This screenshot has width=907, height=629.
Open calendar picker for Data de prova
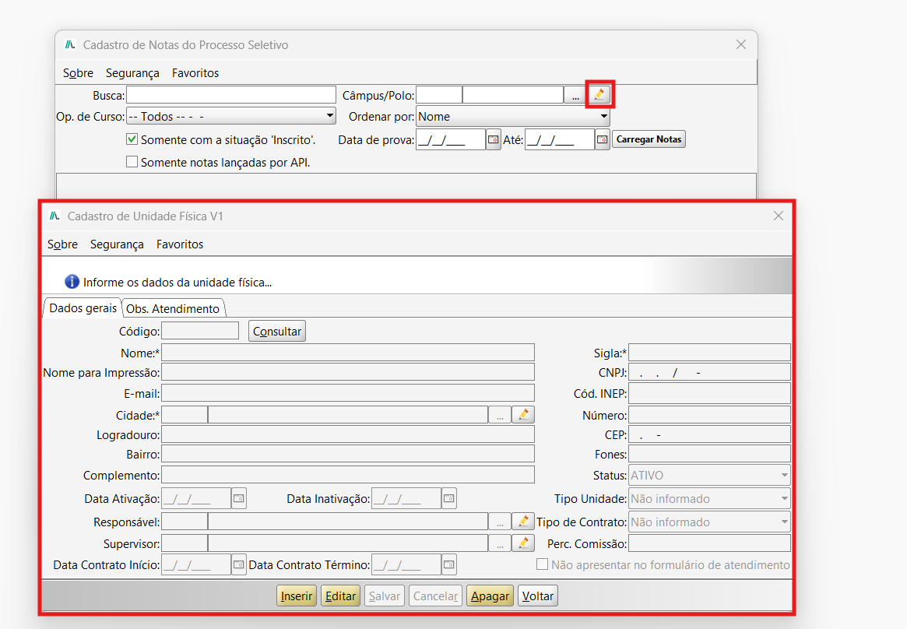[494, 139]
